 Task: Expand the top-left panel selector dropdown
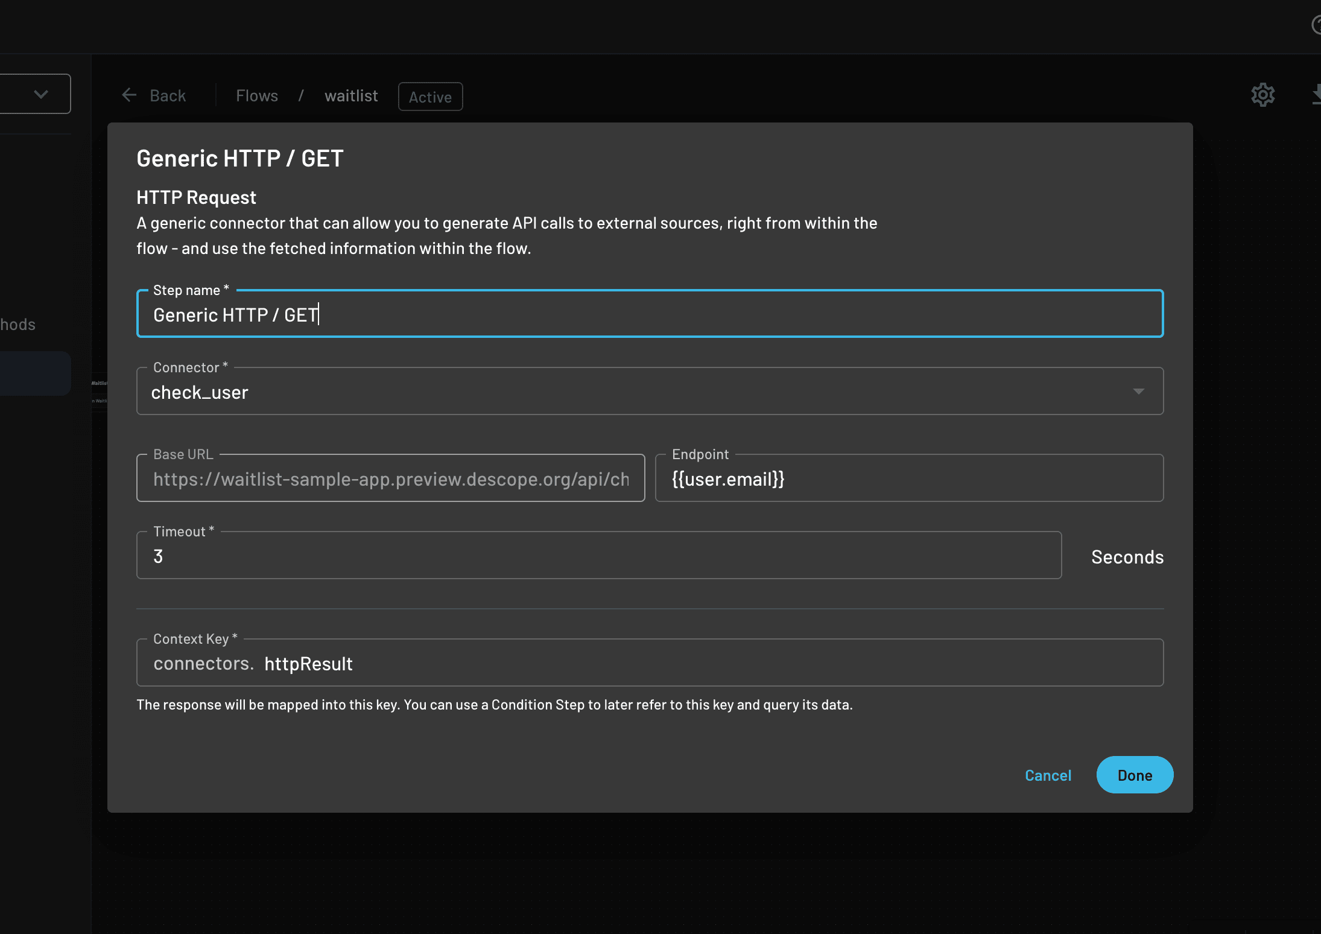click(40, 93)
